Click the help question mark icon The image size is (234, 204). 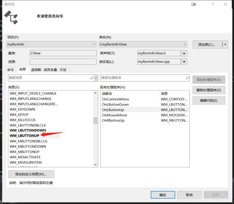tap(213, 4)
